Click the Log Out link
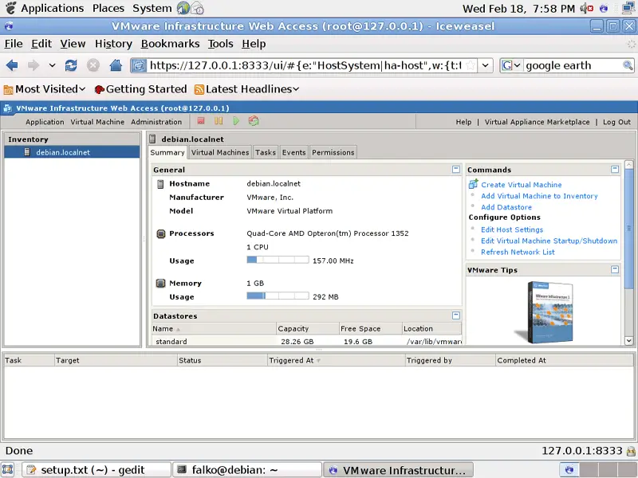Screen dimensions: 638x478 click(x=616, y=122)
